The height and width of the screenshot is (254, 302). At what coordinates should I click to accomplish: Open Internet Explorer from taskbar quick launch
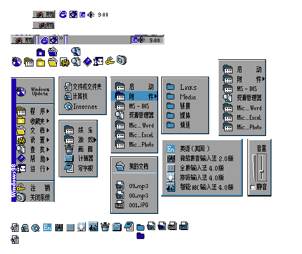point(44,40)
